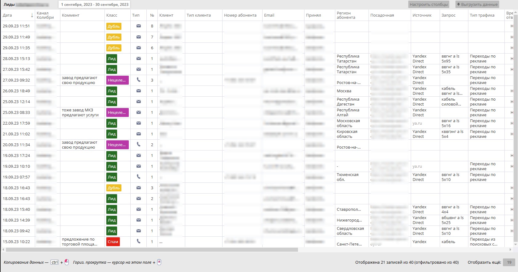Screen dimensions: 518x272
Task: Click the phone icon in the 20.09.23 11:34 row
Action: pos(139,144)
